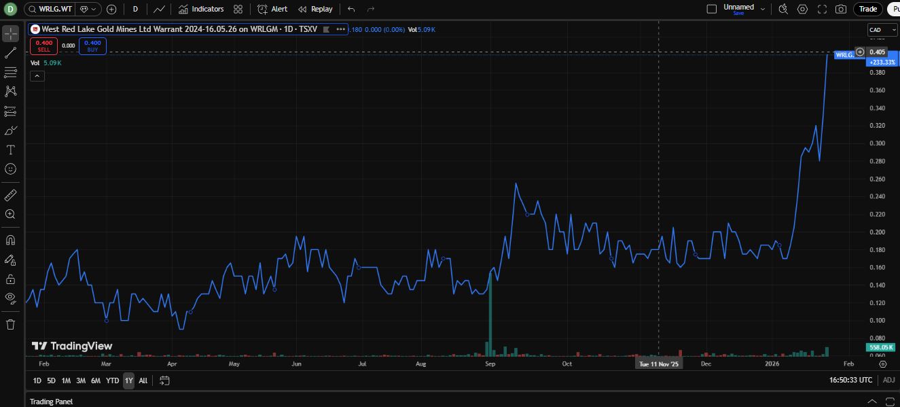Take a chart snapshot with camera

click(x=841, y=9)
